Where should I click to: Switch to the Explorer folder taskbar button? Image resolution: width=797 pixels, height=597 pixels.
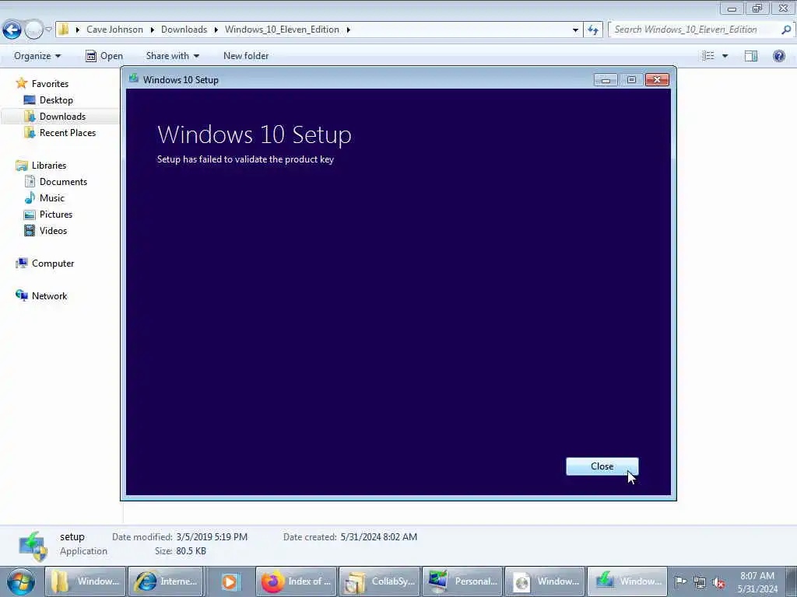coord(85,581)
